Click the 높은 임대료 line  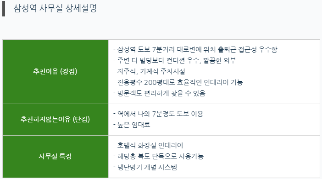pyautogui.click(x=132, y=125)
